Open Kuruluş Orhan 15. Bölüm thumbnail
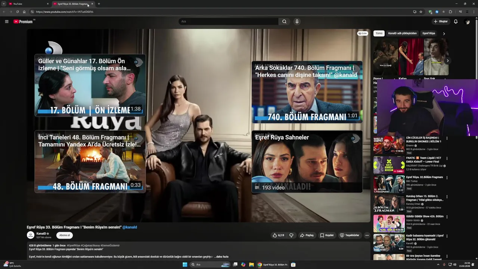Viewport: 478px width, 269px height. tap(389, 204)
